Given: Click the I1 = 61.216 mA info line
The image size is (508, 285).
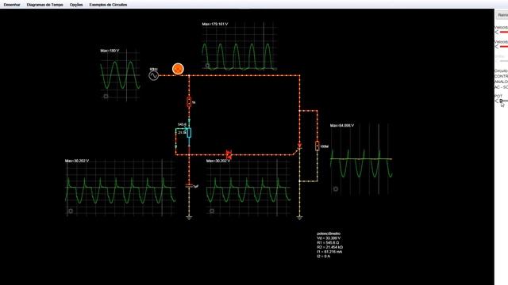Looking at the screenshot, I should (x=329, y=252).
